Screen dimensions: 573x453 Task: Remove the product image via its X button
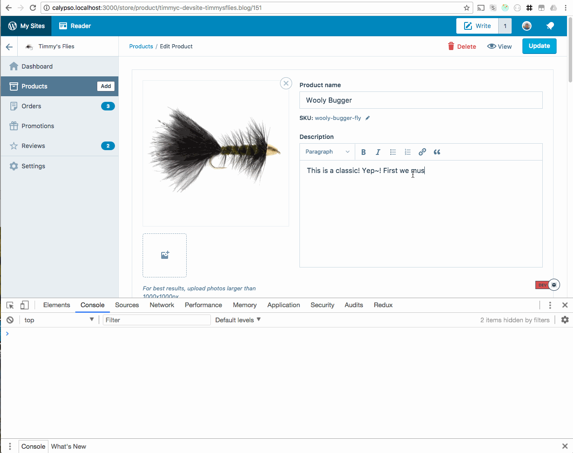(286, 83)
